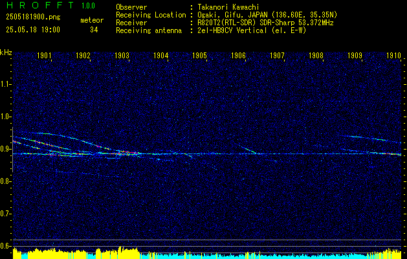Viewport: 407px width, 259px height.
Task: Click the 1901 time marker
Action: click(44, 55)
